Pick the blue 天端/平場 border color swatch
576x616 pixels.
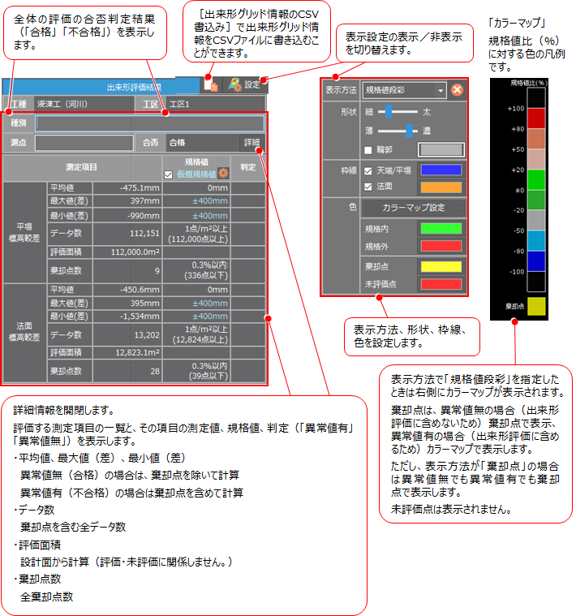click(441, 170)
